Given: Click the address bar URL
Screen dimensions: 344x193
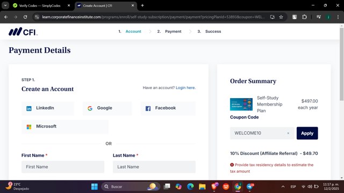Looking at the screenshot, I should pyautogui.click(x=153, y=17).
